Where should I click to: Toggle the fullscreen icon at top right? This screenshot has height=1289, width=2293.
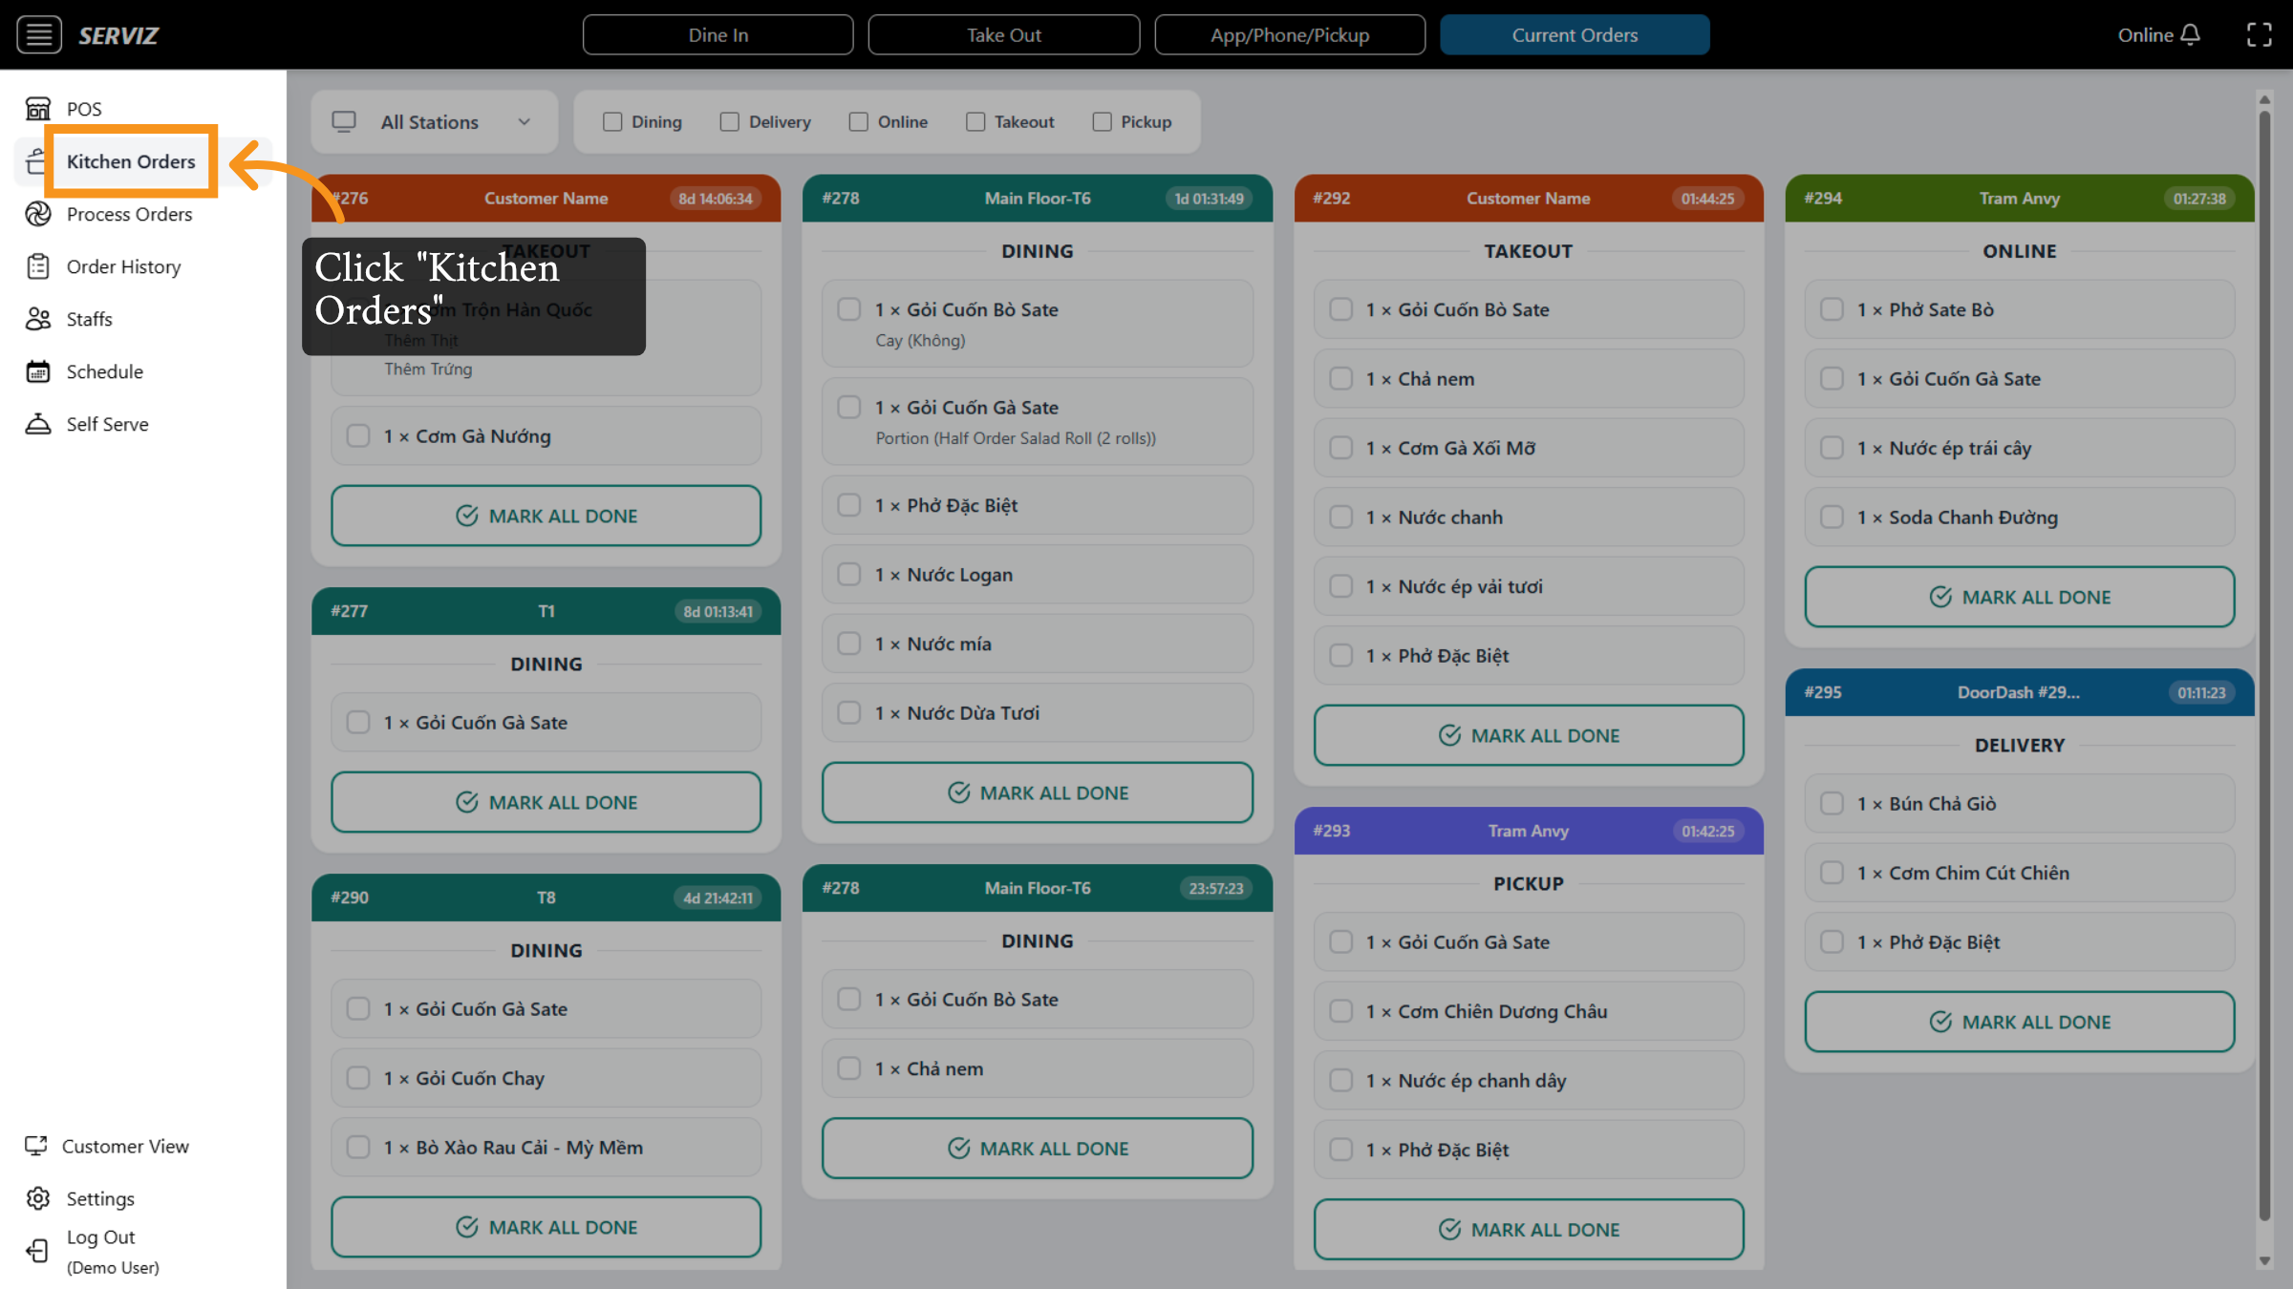coord(2260,35)
